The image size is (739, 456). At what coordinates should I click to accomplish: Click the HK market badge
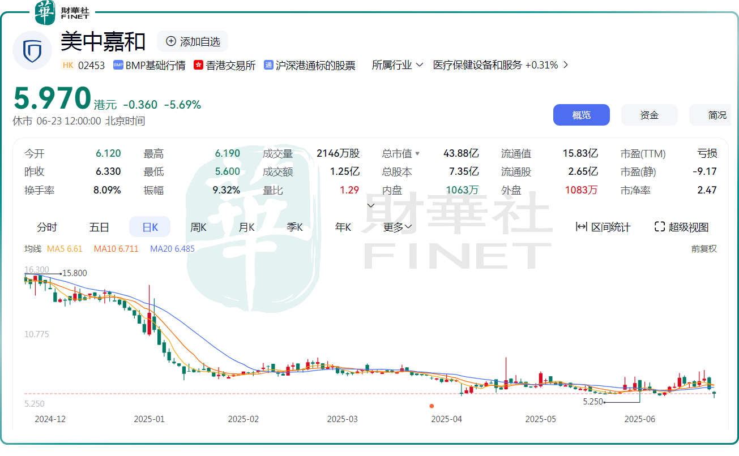tap(68, 65)
